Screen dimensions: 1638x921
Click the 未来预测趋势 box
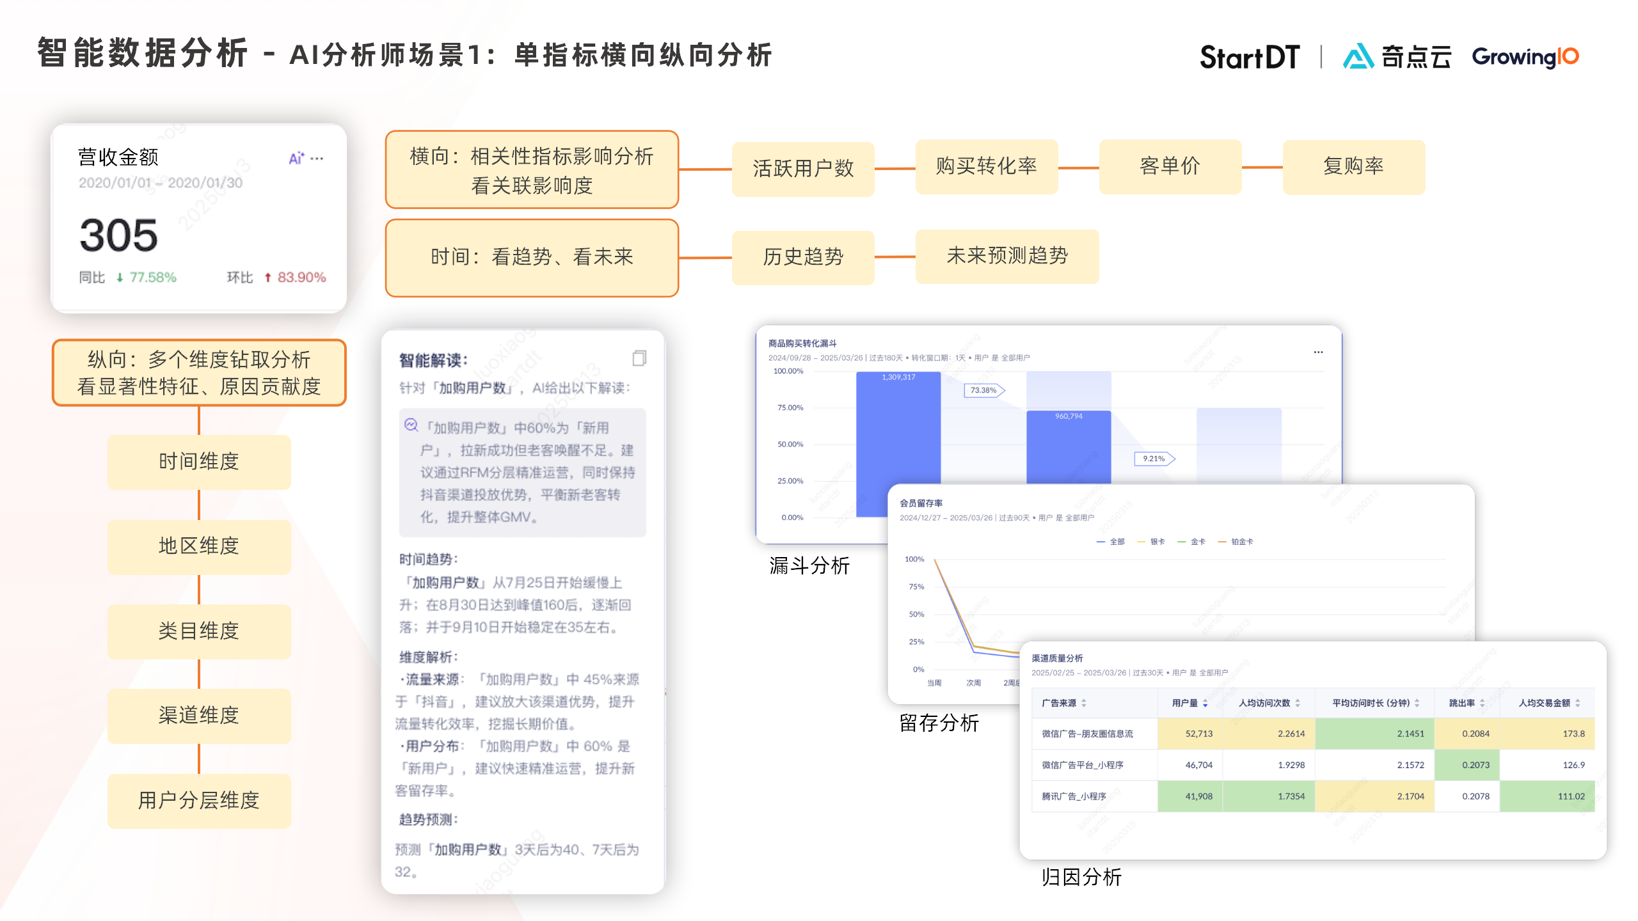1007,256
